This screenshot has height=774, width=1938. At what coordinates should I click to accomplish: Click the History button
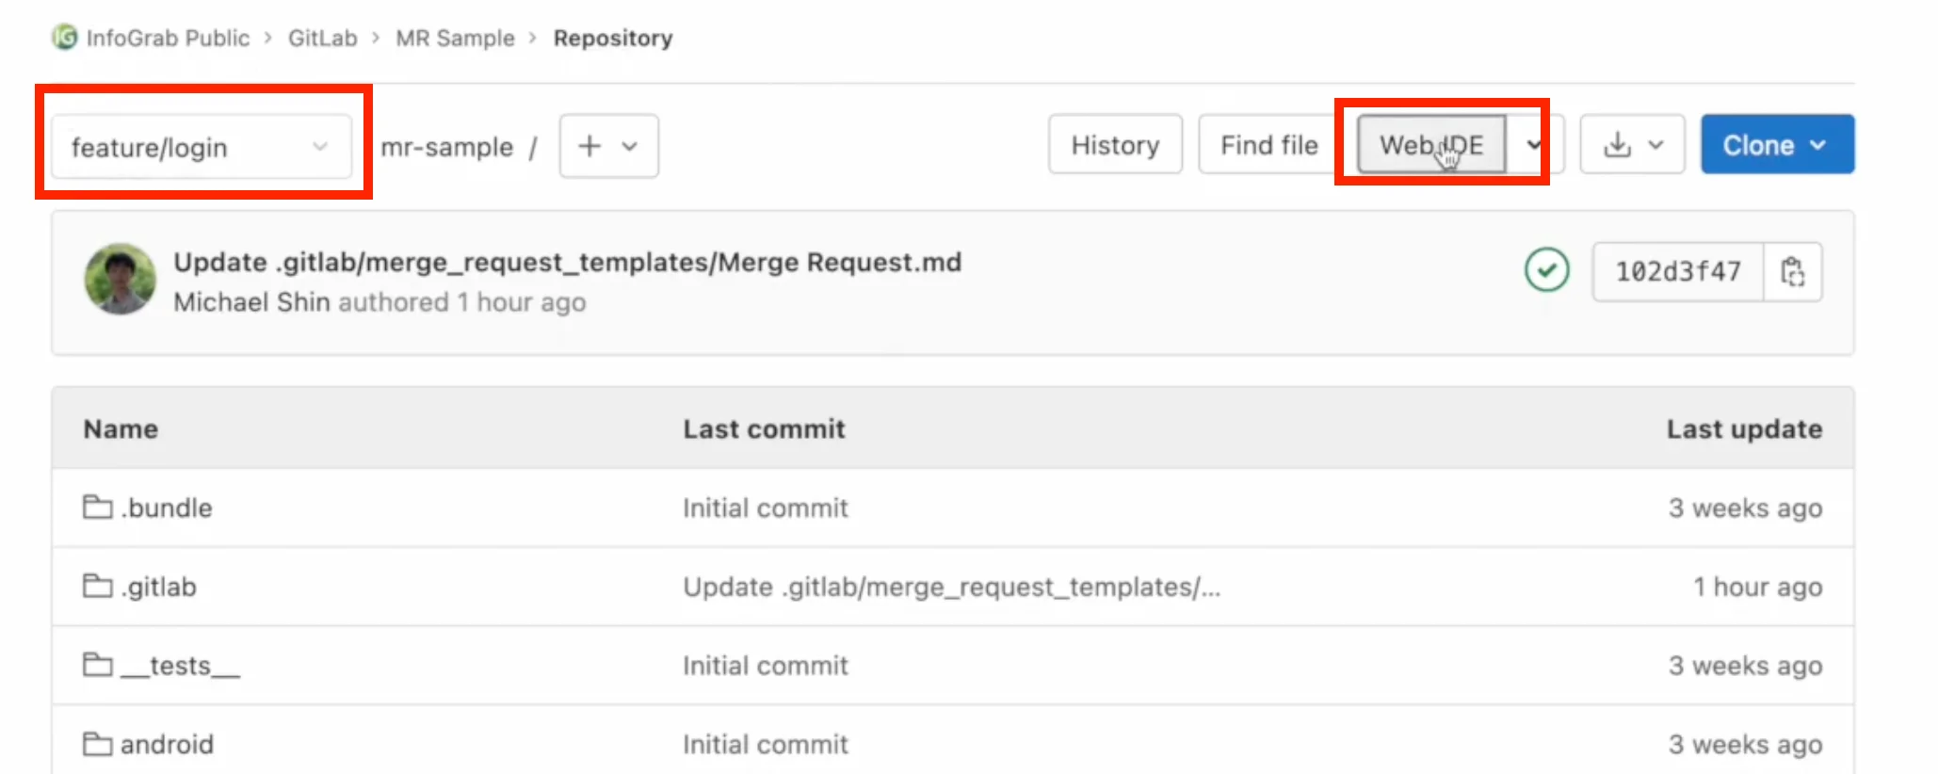pos(1115,145)
